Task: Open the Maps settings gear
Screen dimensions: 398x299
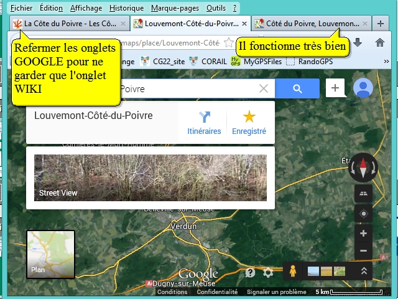Action: 268,273
